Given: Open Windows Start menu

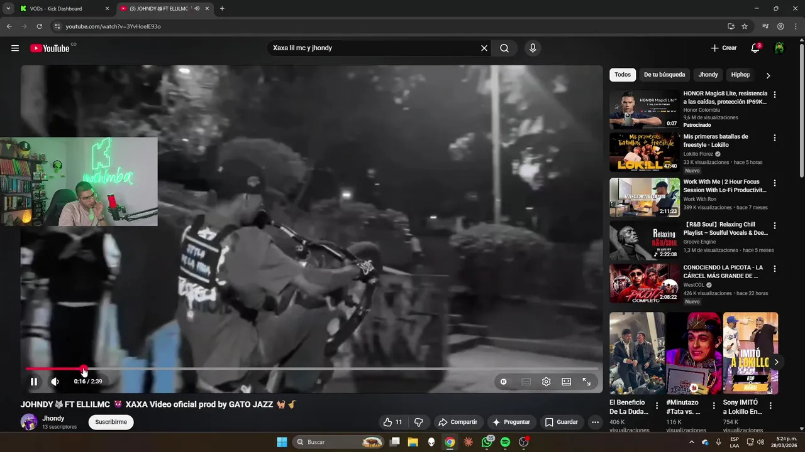Looking at the screenshot, I should [x=282, y=442].
